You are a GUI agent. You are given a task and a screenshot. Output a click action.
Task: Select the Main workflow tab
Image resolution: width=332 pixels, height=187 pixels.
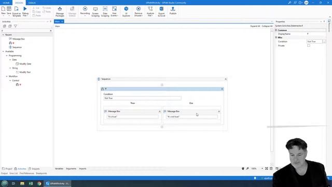coord(58,22)
